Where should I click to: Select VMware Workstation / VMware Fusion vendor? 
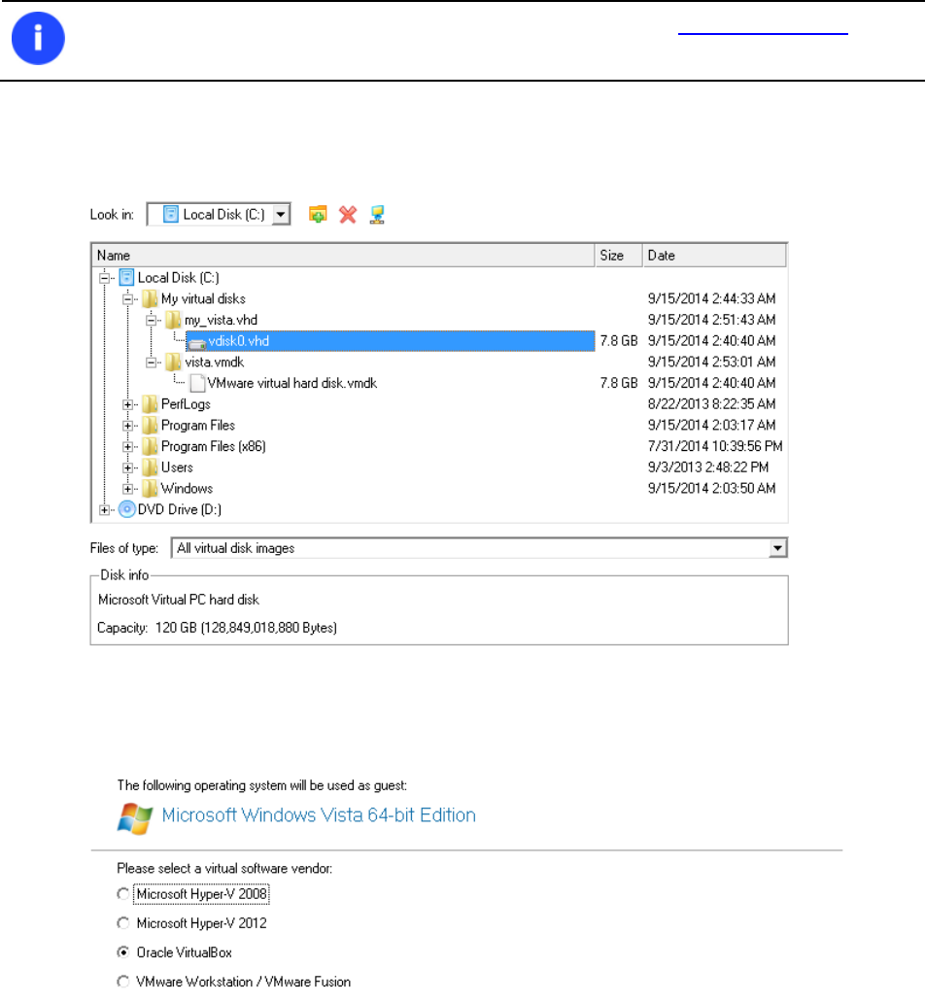(122, 982)
